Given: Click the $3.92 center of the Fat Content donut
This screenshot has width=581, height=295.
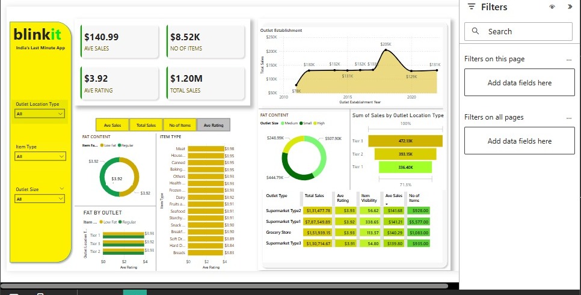Looking at the screenshot, I should (x=117, y=178).
